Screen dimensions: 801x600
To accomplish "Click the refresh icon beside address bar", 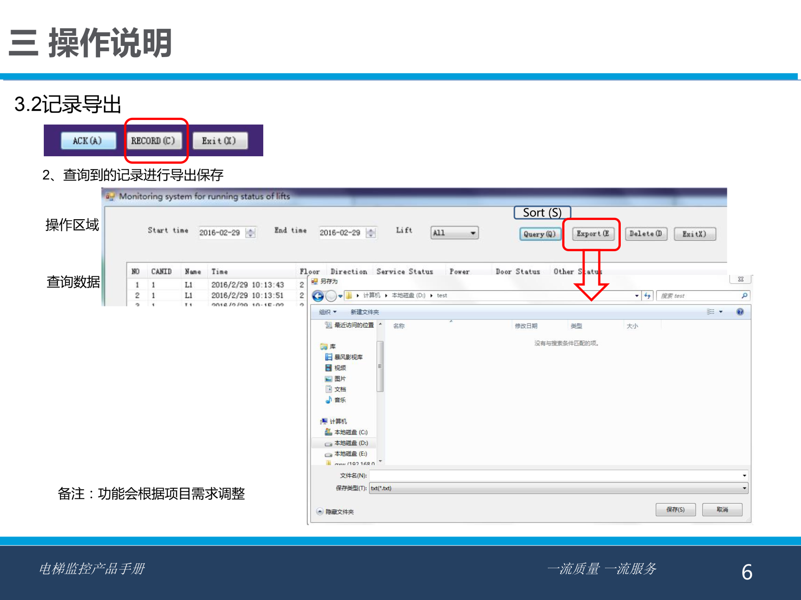I will (647, 296).
